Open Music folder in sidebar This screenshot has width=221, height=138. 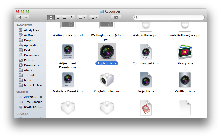coord(28,80)
